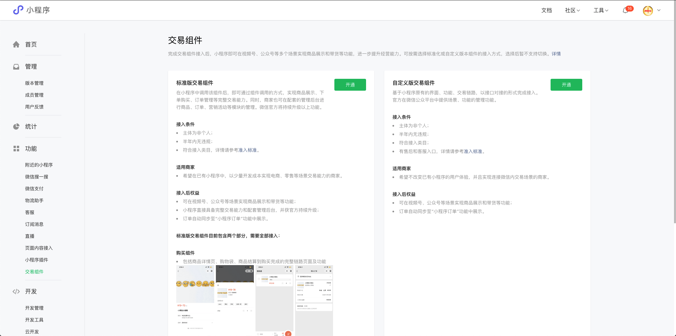This screenshot has height=336, width=676.
Task: Open 准入标准 link in 自定义版 card
Action: [473, 151]
